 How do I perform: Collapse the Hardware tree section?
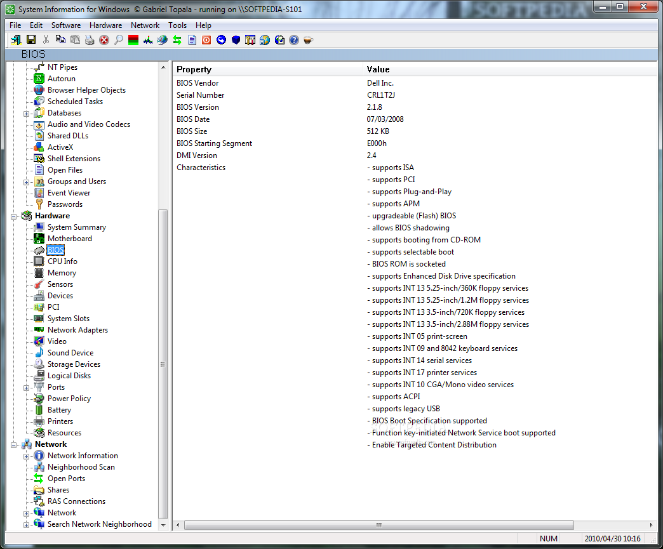pos(13,216)
